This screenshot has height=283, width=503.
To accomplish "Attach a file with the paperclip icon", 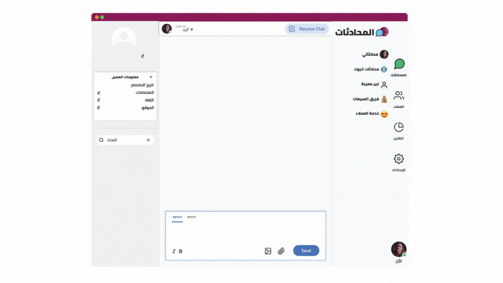I will pyautogui.click(x=281, y=251).
